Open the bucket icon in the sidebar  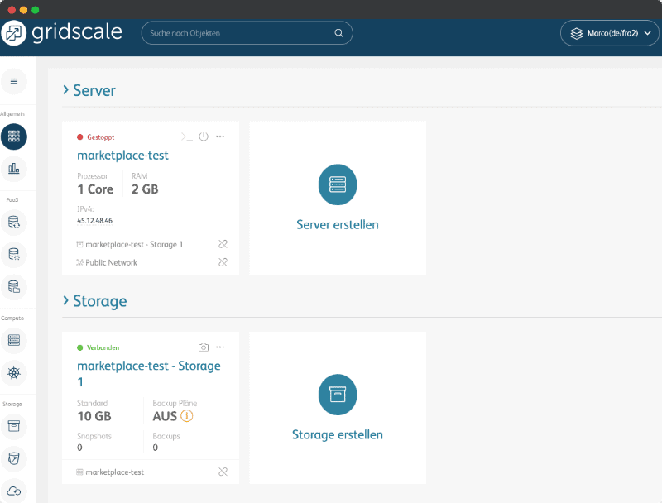tap(14, 458)
